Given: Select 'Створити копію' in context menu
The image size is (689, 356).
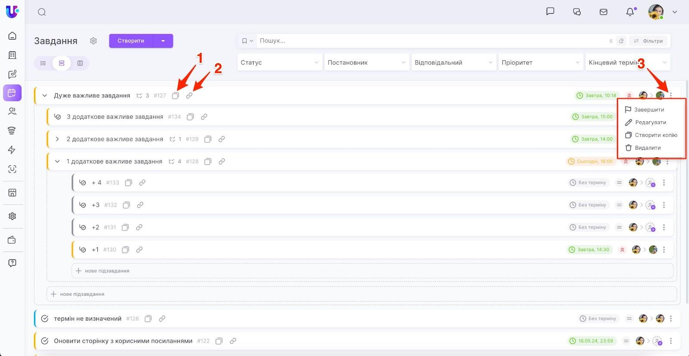Looking at the screenshot, I should 655,135.
